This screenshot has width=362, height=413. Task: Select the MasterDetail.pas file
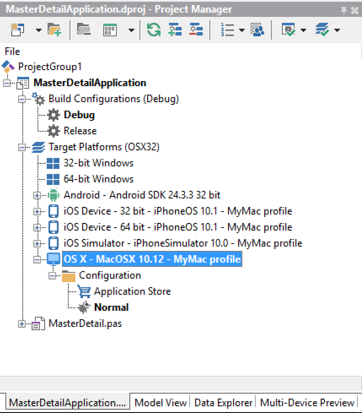click(85, 324)
